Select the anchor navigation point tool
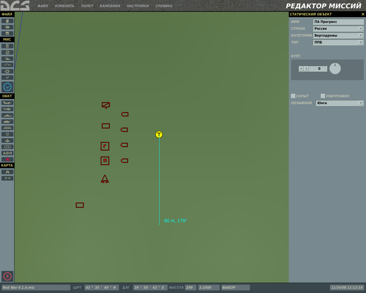This screenshot has height=293, width=366. [x=7, y=140]
